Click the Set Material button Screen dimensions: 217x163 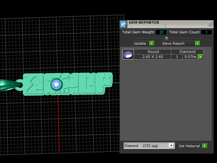click(189, 146)
